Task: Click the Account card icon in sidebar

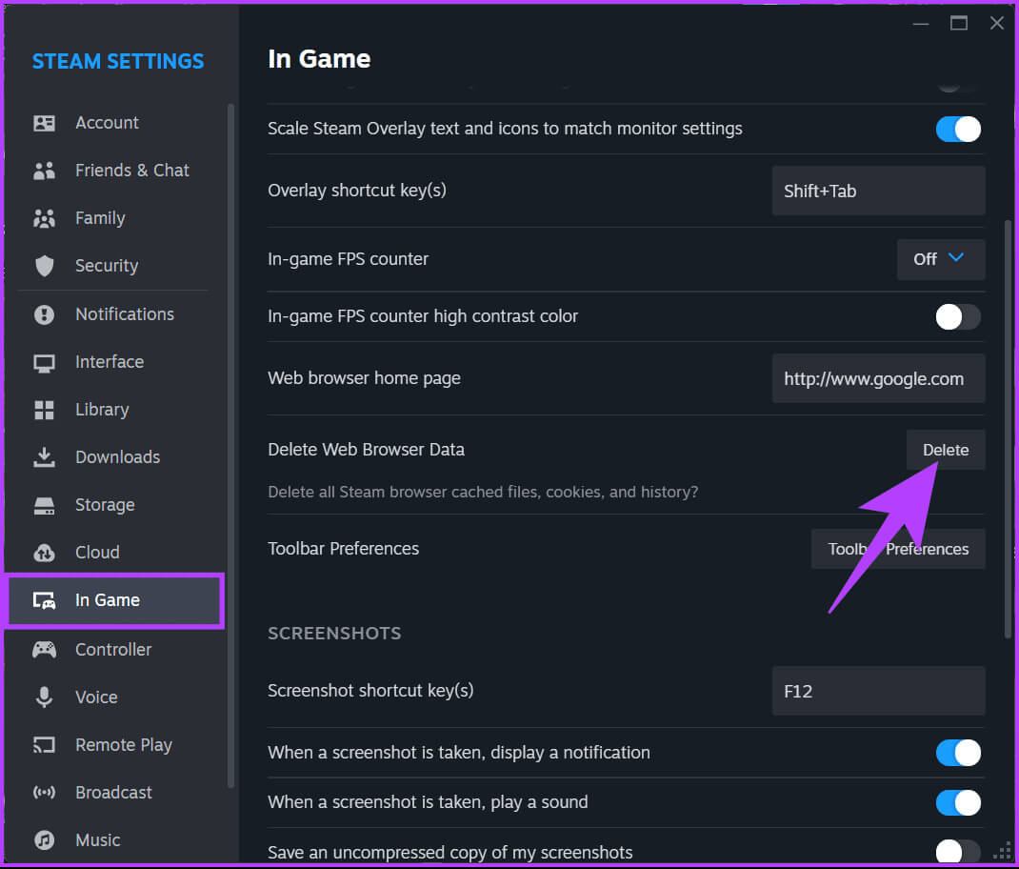Action: 44,123
